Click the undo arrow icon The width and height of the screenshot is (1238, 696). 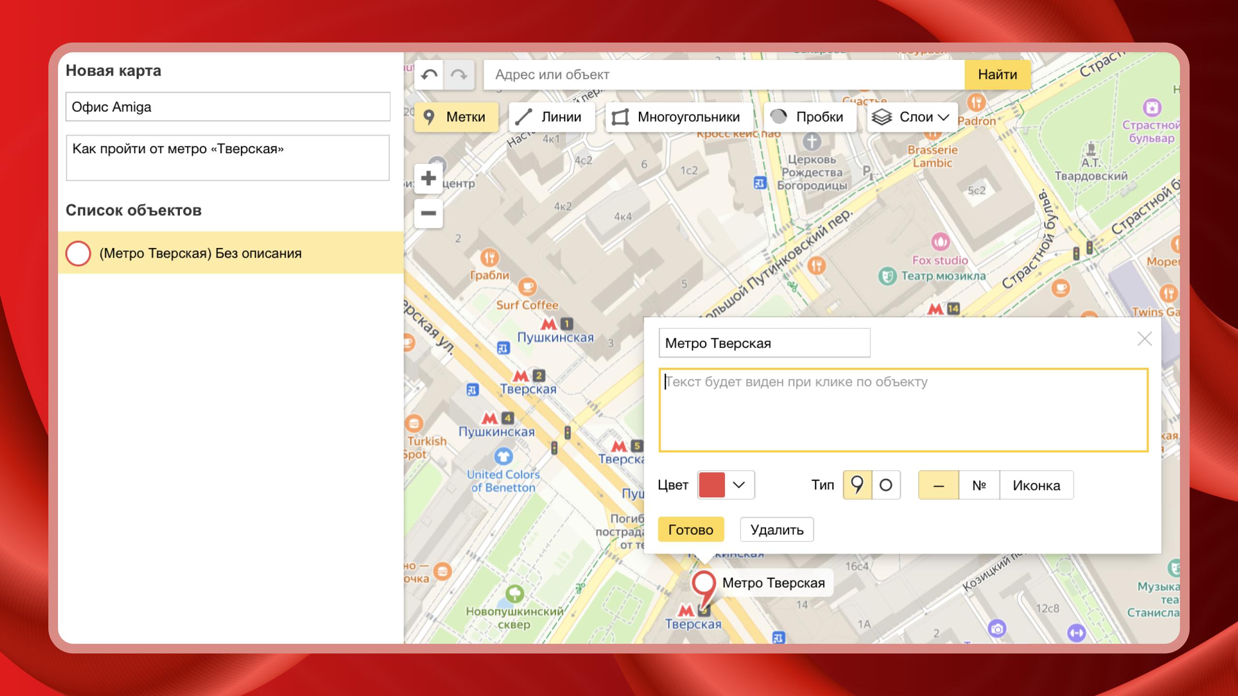429,75
